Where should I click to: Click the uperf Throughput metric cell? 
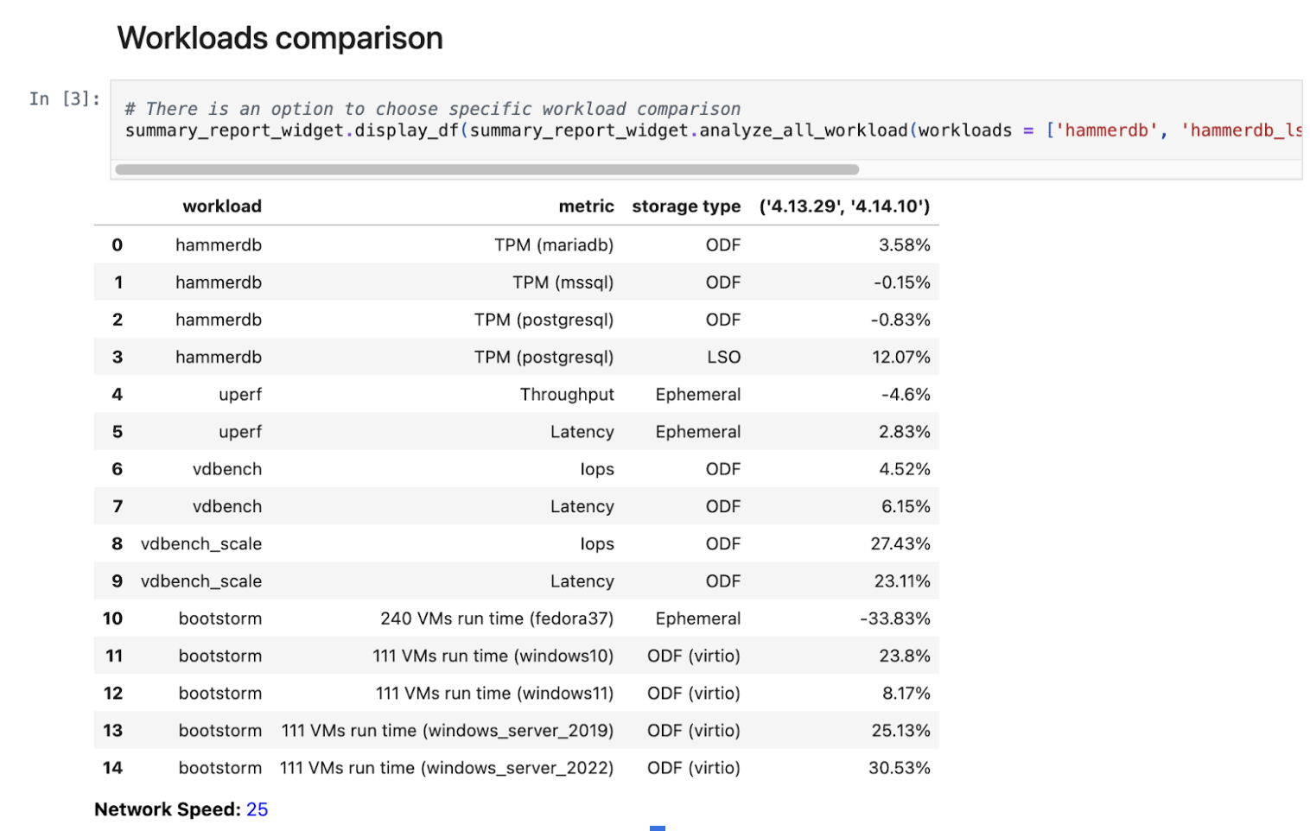point(567,395)
